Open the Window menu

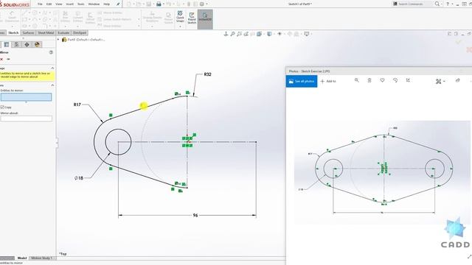click(x=94, y=4)
